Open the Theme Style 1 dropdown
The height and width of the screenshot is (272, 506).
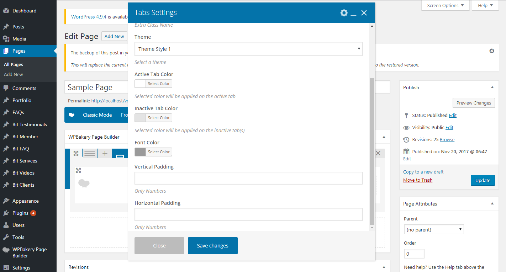248,49
